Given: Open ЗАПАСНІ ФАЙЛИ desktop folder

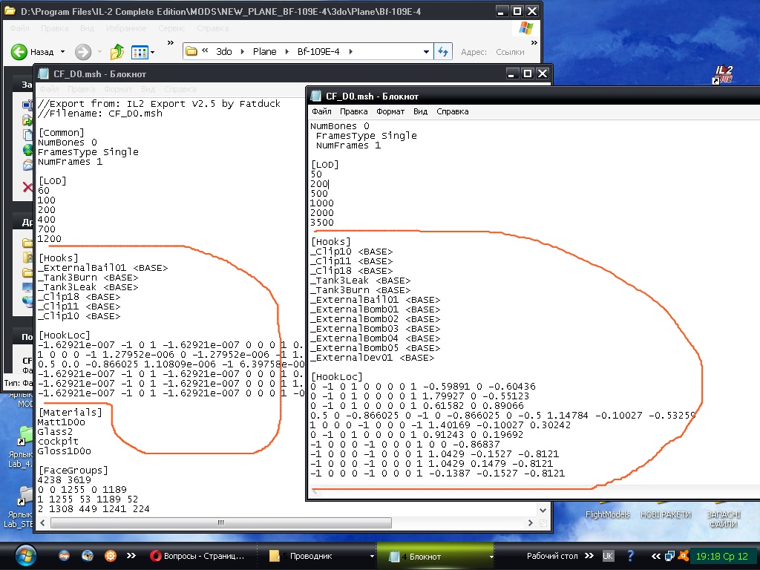Looking at the screenshot, I should click(x=723, y=519).
